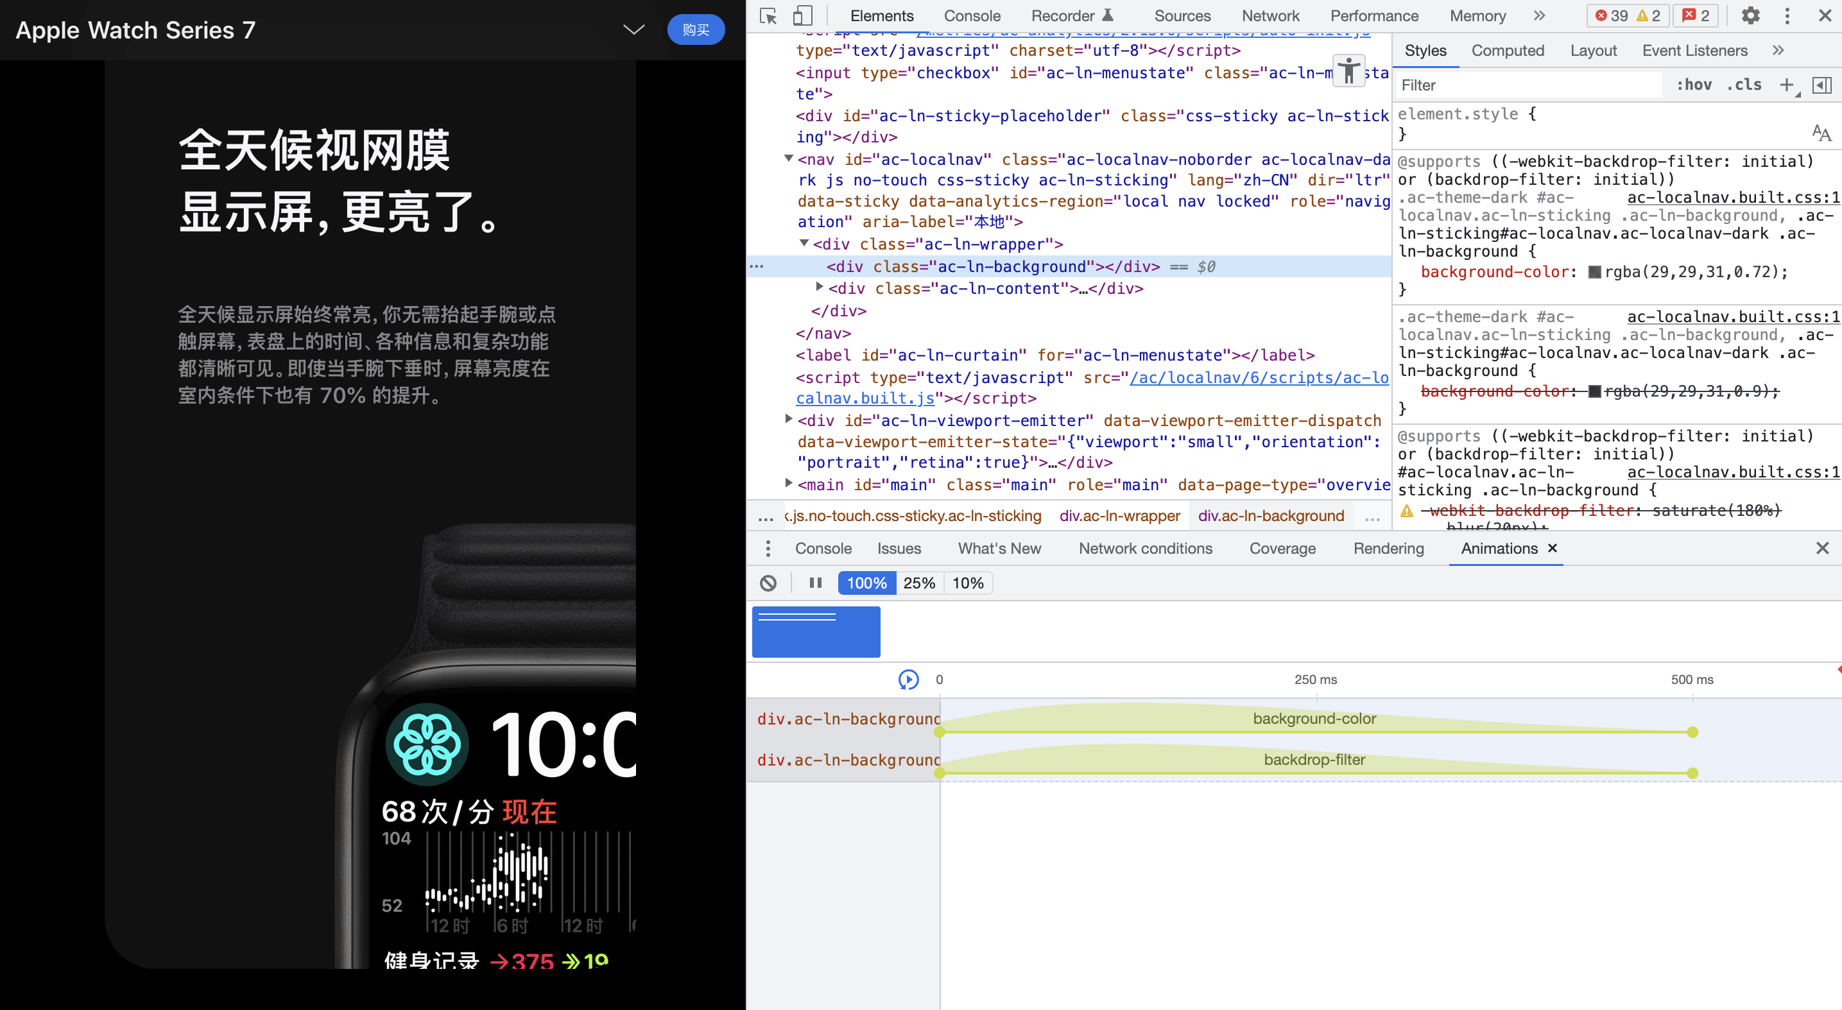Activate the inspect element picker icon
1842x1010 pixels.
(768, 16)
